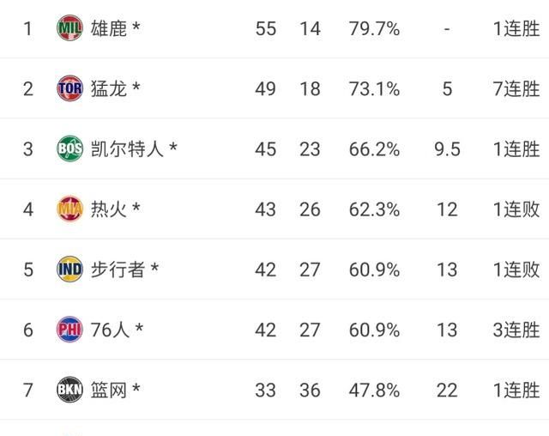Open the 雄鹿 team name

pos(109,28)
